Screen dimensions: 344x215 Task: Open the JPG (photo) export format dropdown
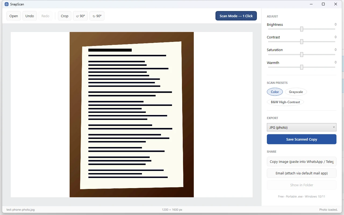[x=302, y=127]
